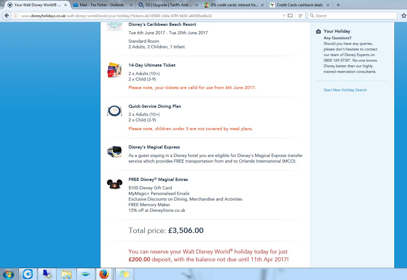Open the G app on the taskbar
Screen dimensions: 407x280
[x=28, y=274]
